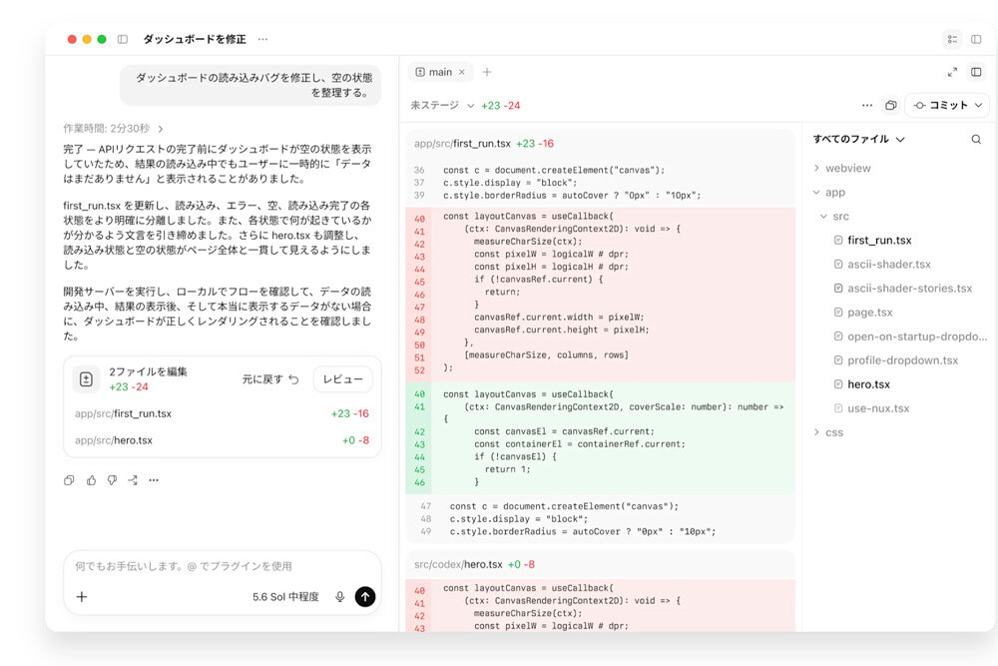
Task: Search files with magnifier icon
Action: click(x=976, y=140)
